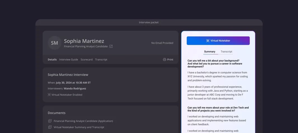
Task: Switch to the Transcript tab in notetaker panel
Action: (x=226, y=52)
